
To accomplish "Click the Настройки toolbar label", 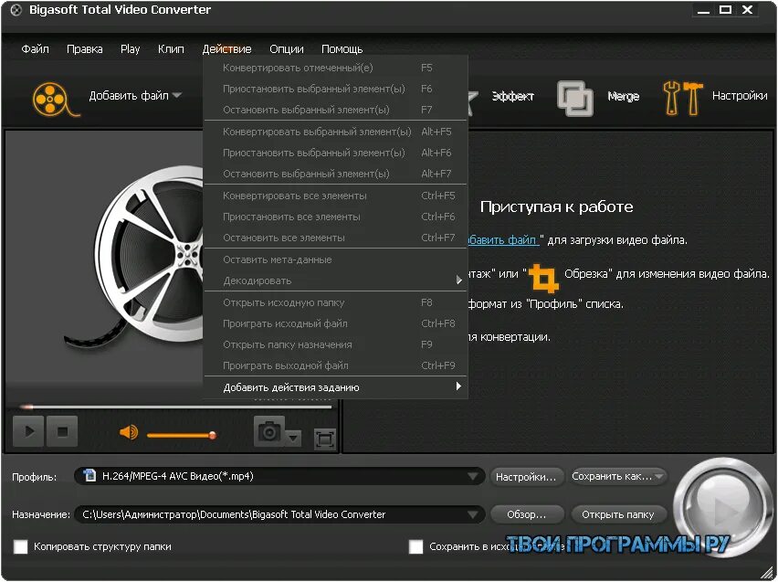I will 740,95.
